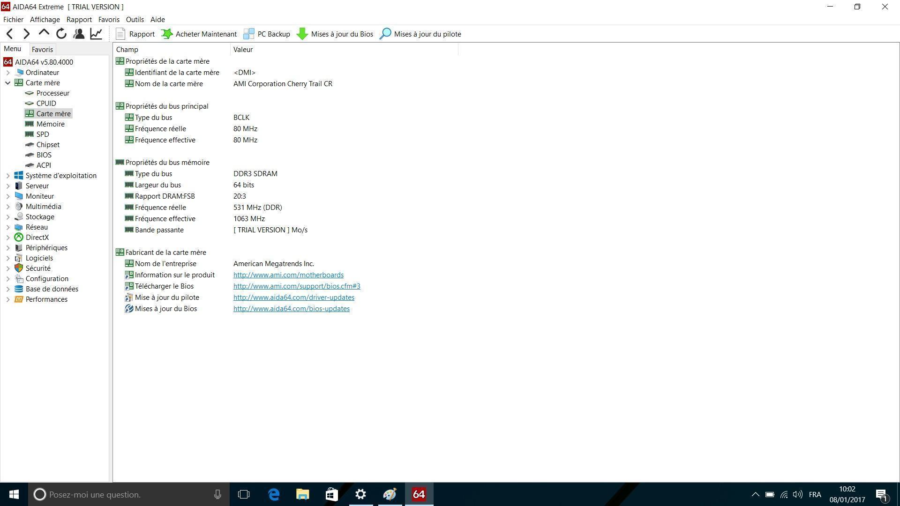This screenshot has width=900, height=506.
Task: Open the user accounts icon in the toolbar
Action: coord(79,34)
